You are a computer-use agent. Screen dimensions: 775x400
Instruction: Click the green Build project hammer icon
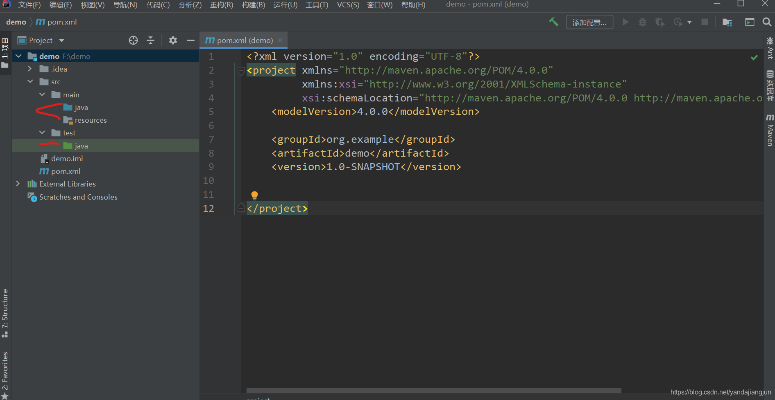click(x=554, y=22)
